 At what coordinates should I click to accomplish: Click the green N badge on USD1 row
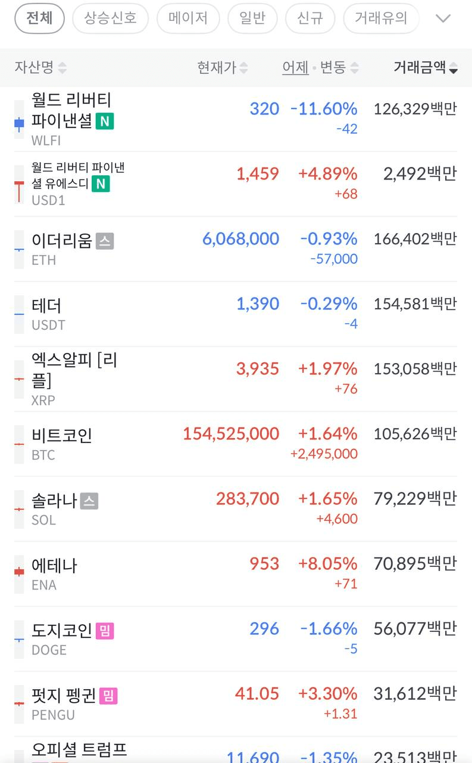coord(101,184)
